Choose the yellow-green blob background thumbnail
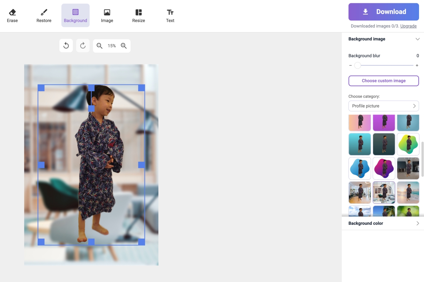 pos(408,144)
